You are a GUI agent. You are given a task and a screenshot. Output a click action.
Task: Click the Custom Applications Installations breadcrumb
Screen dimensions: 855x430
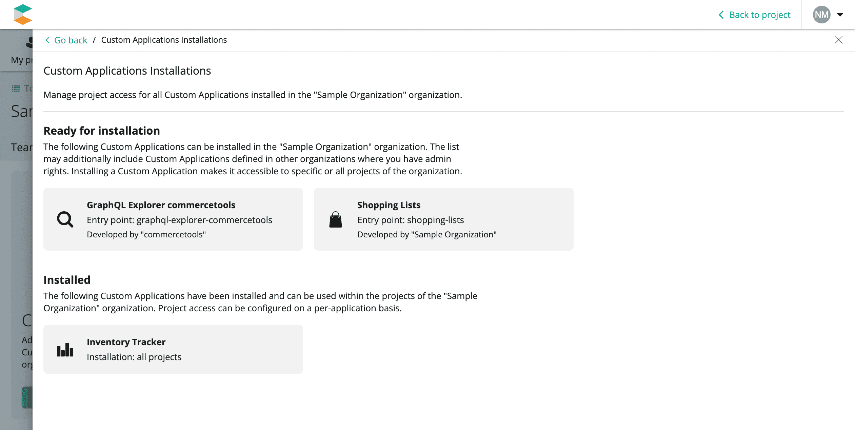coord(164,40)
